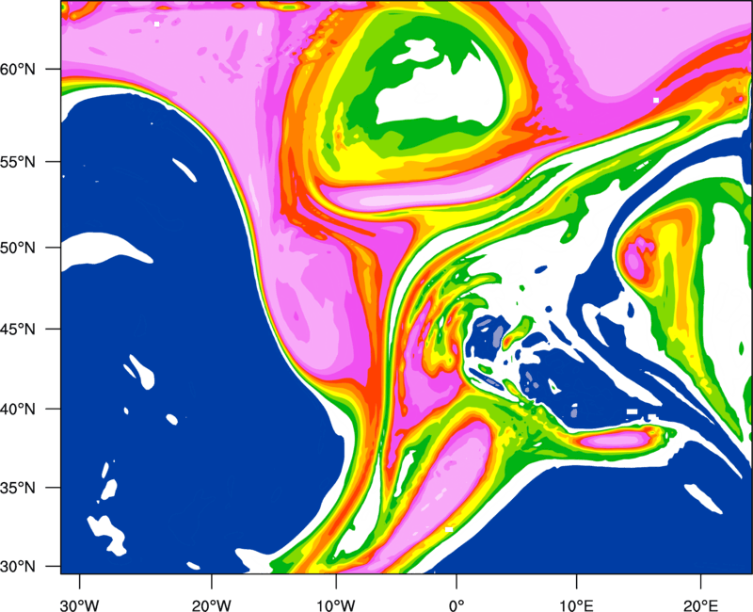Image resolution: width=753 pixels, height=612 pixels.
Task: Click the 55°N latitude label
Action: pos(18,162)
